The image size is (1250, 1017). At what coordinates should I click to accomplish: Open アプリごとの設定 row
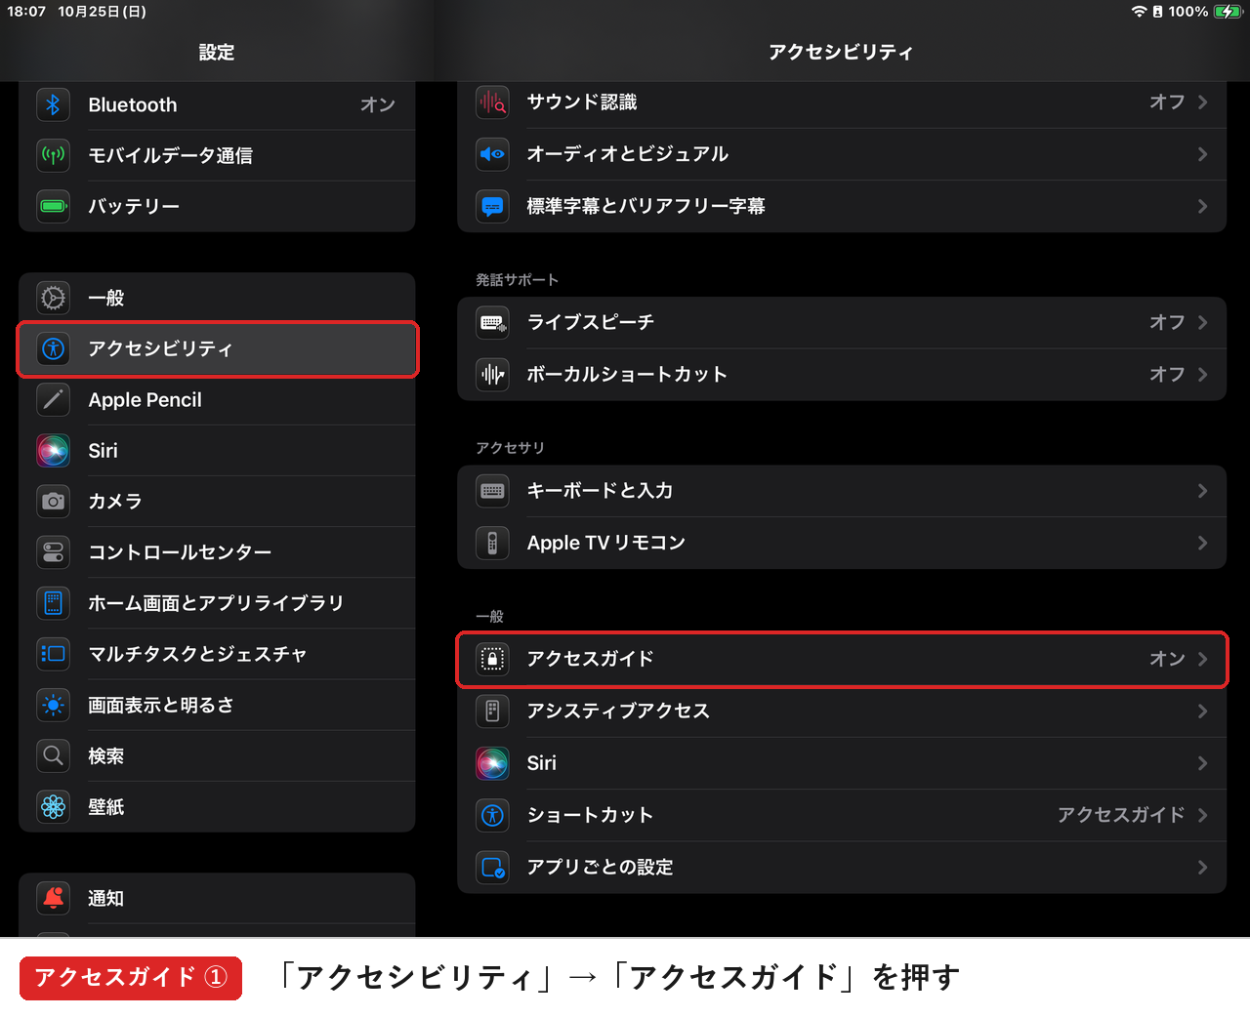coord(842,867)
